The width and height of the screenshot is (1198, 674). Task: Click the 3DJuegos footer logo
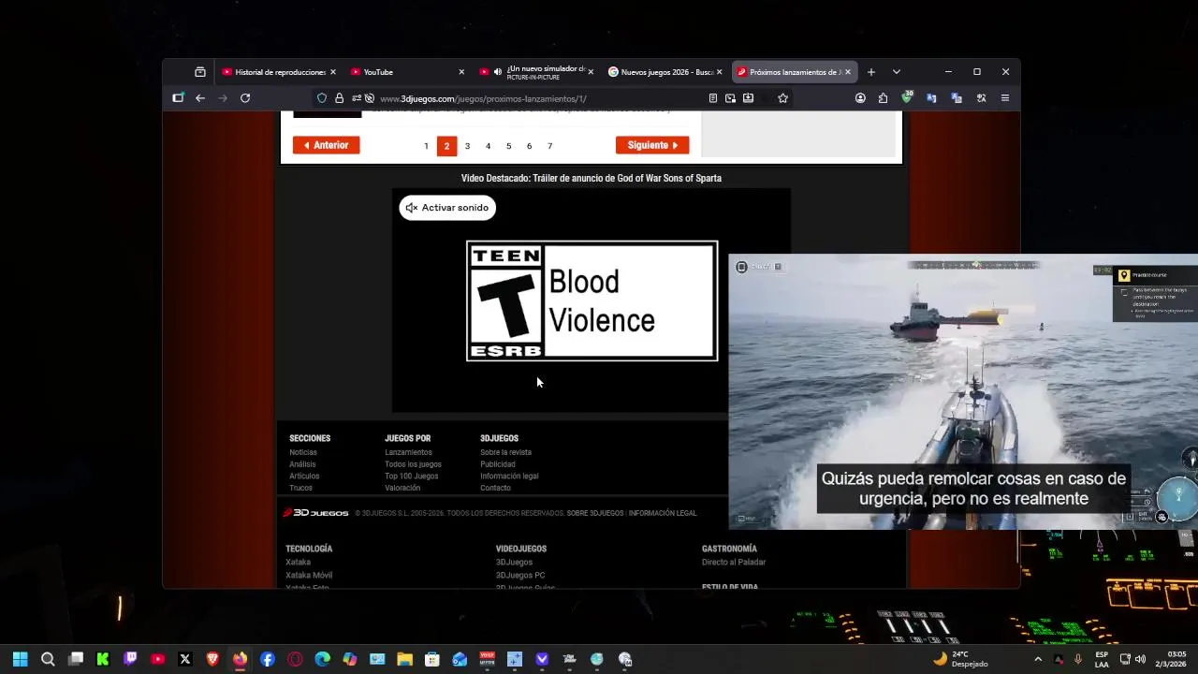pyautogui.click(x=316, y=513)
